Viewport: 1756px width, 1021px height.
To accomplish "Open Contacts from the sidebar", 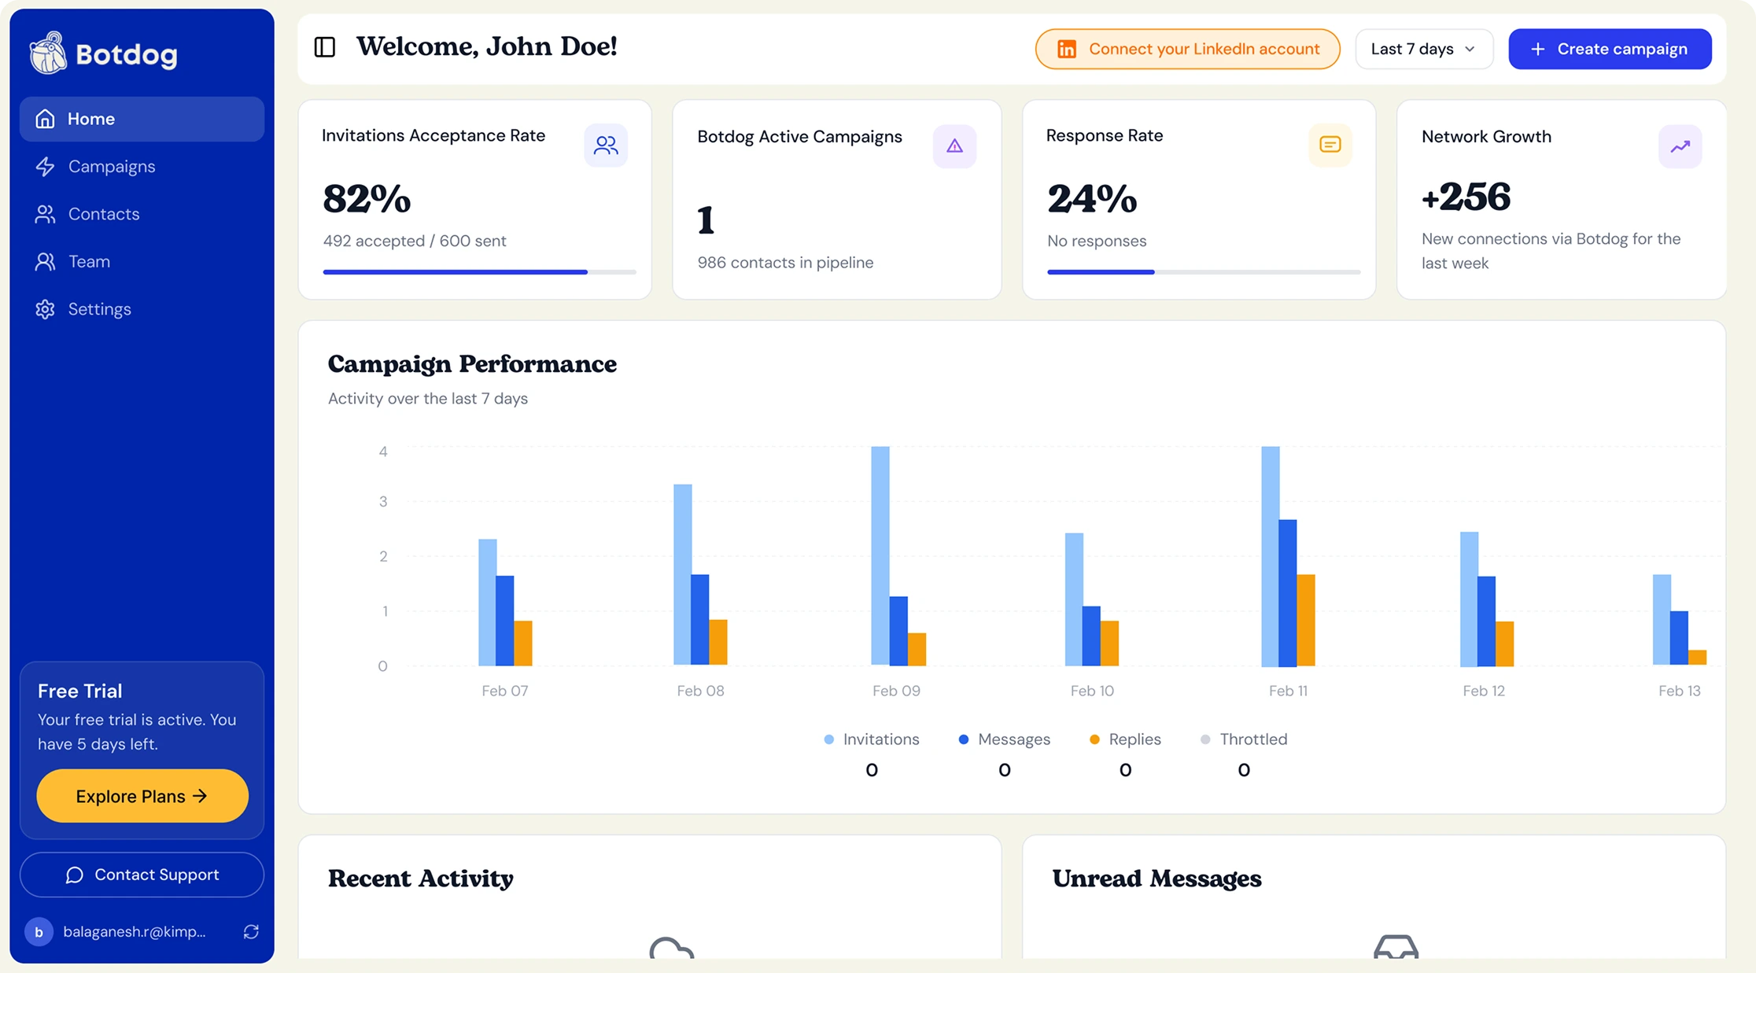I will point(103,213).
